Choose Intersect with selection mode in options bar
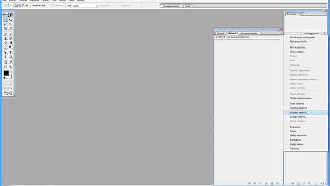Screen dimensions: 330x186 (27, 6)
